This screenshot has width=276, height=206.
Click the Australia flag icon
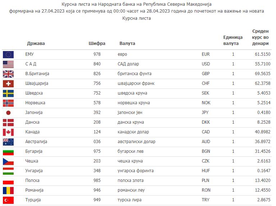pos(8,142)
